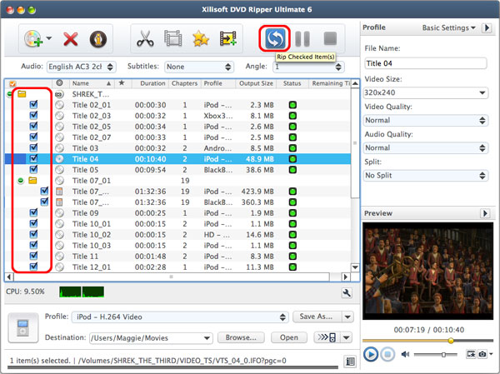Image resolution: width=500 pixels, height=374 pixels.
Task: Click the Open destination button
Action: click(x=289, y=337)
